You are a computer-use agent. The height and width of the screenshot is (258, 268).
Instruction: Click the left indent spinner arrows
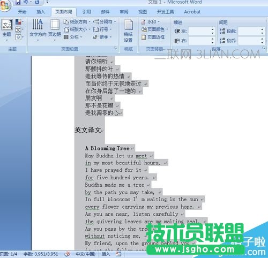coord(213,32)
